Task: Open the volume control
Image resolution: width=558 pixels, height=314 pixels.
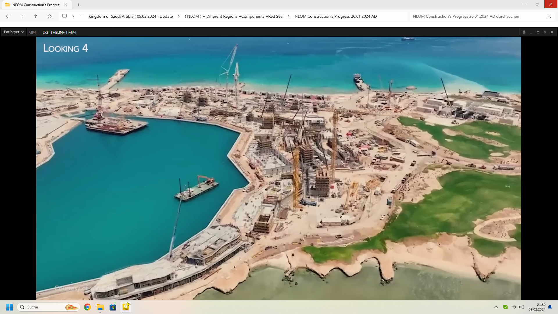Action: (x=522, y=307)
